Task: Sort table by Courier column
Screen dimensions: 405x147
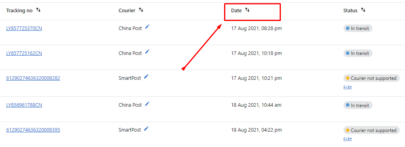Action: 141,10
